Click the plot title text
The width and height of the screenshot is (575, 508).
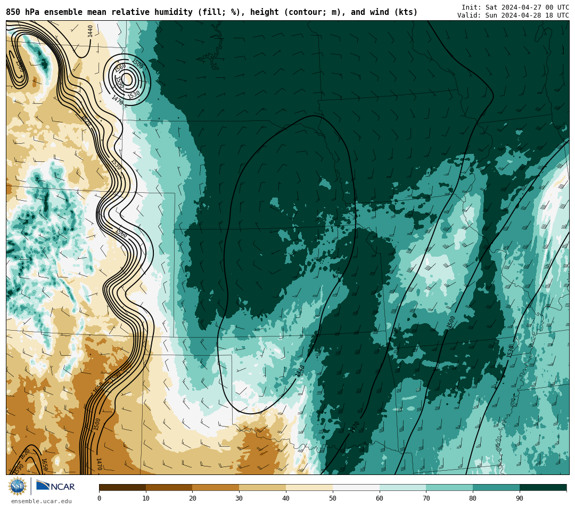(x=211, y=12)
